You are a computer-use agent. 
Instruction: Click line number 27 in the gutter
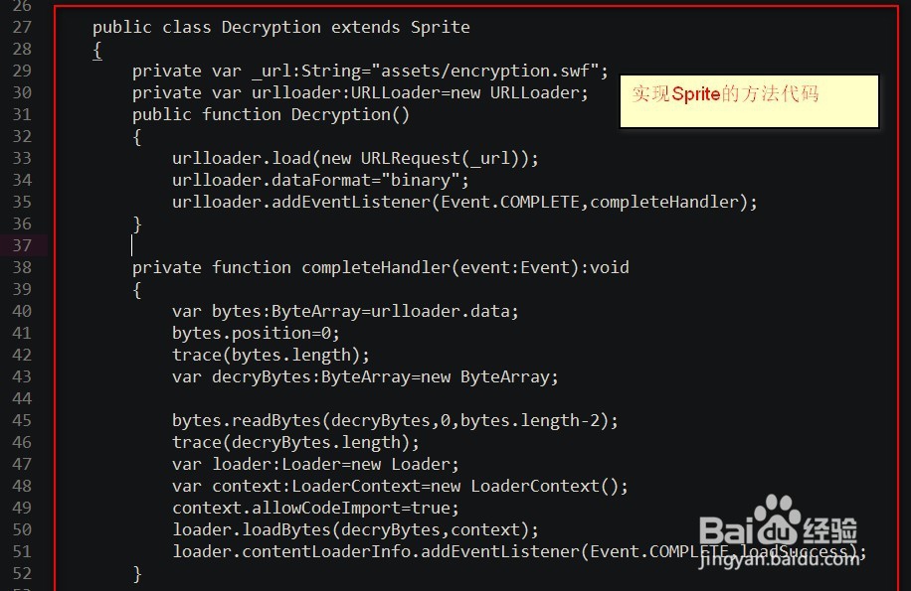22,27
